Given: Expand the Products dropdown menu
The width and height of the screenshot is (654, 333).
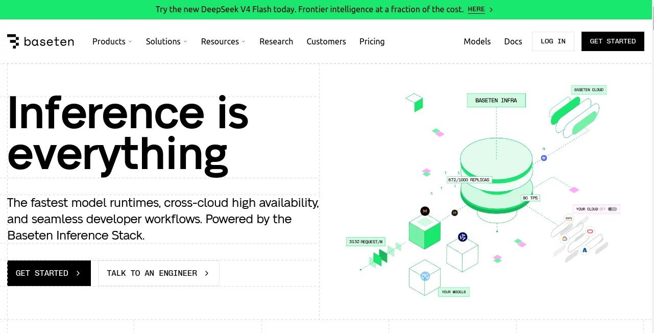Looking at the screenshot, I should tap(112, 41).
